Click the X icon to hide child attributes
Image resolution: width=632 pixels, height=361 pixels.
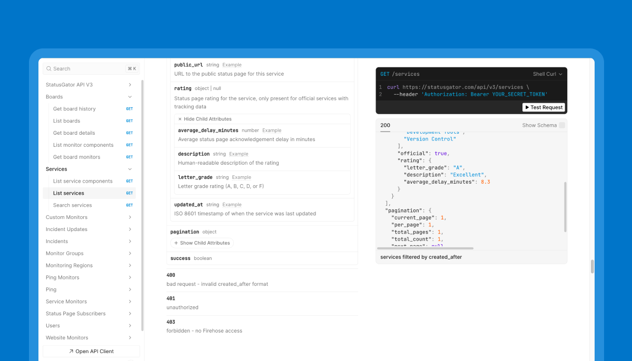(x=180, y=119)
